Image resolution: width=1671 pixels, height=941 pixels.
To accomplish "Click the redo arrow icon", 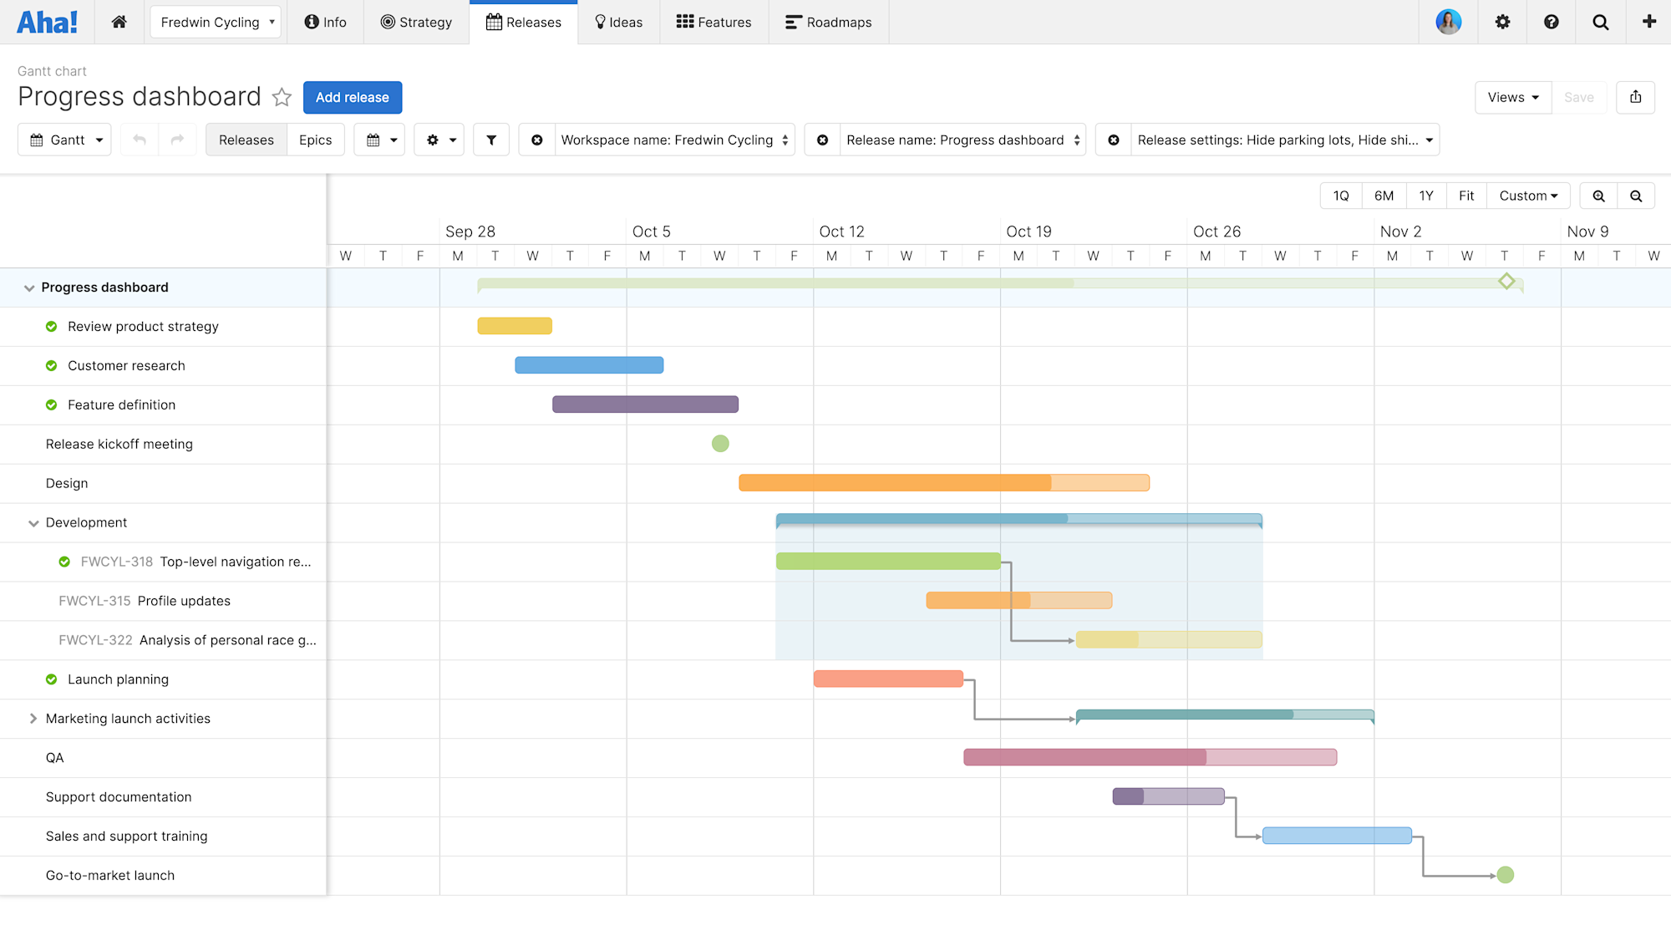I will (x=177, y=139).
